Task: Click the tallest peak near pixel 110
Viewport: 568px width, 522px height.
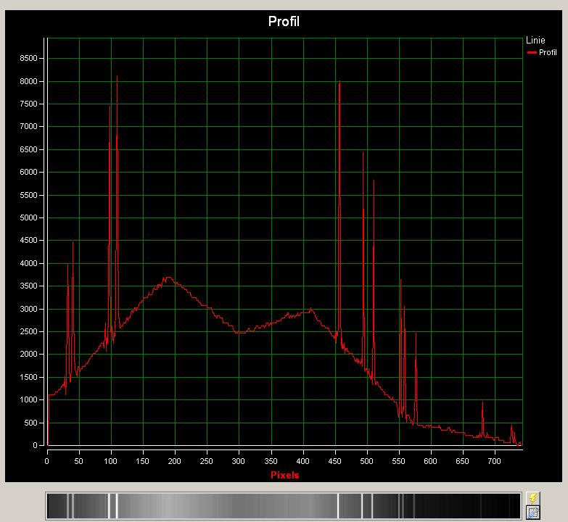Action: click(117, 77)
